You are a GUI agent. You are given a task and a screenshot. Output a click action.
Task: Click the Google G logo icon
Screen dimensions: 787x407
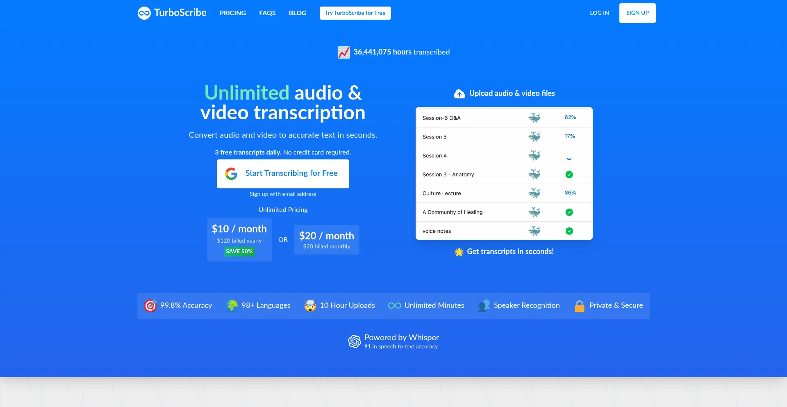pos(231,174)
